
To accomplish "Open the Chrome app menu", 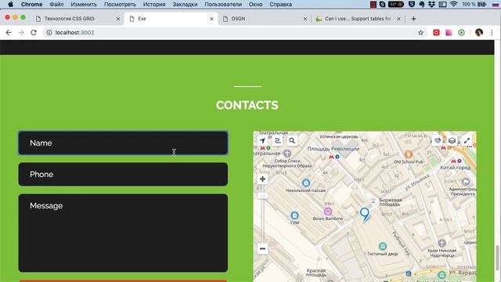I will point(31,5).
